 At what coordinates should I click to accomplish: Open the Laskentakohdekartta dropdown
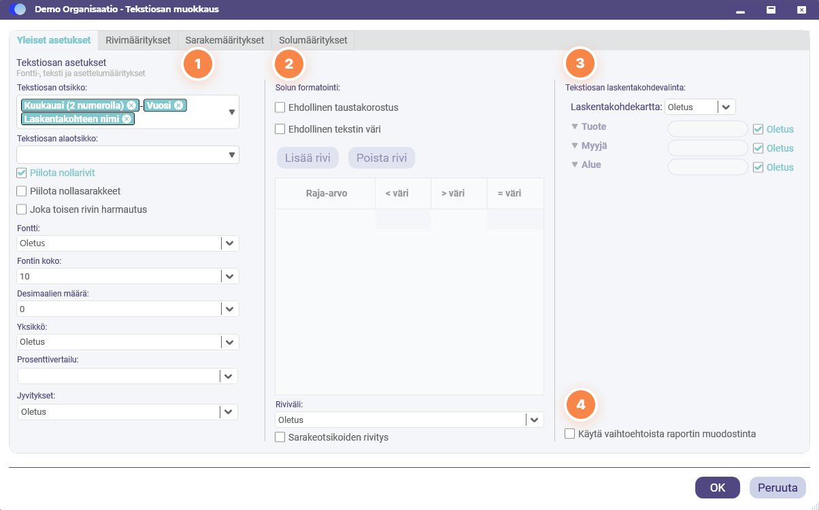coord(726,107)
